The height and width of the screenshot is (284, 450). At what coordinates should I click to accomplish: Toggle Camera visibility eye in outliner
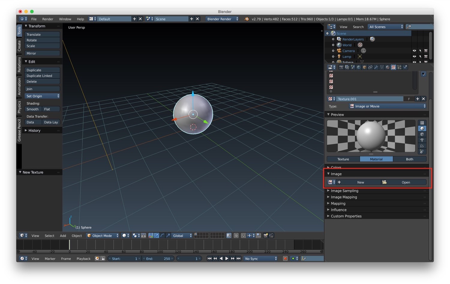[x=414, y=51]
